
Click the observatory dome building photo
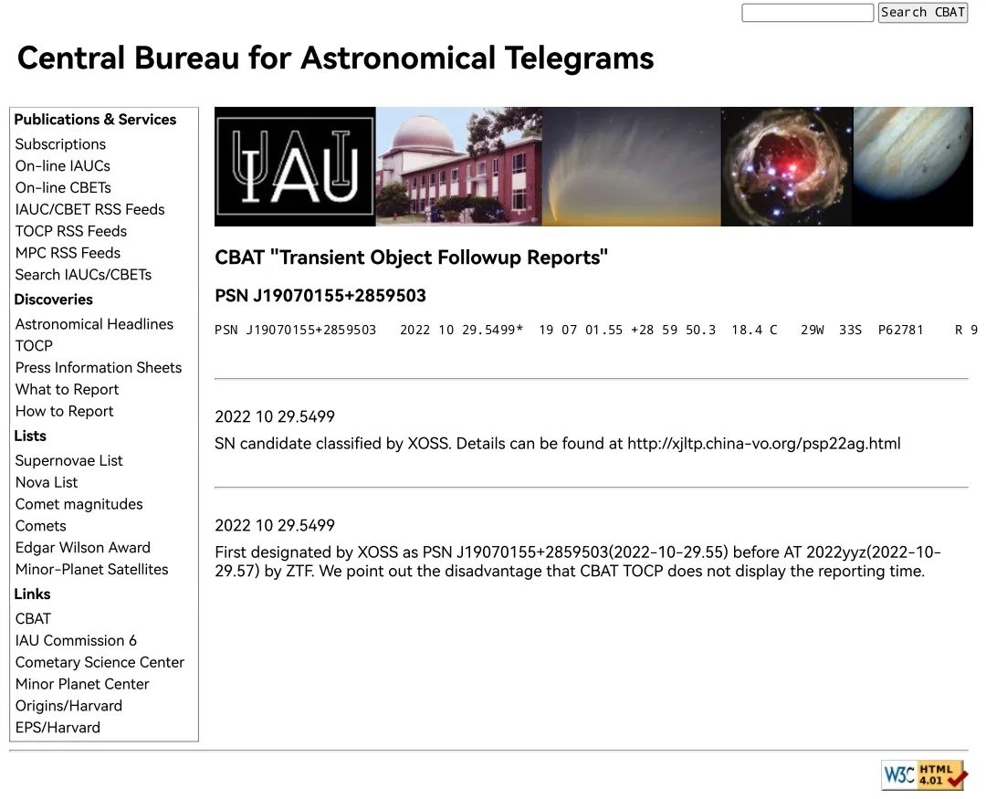[x=459, y=167]
